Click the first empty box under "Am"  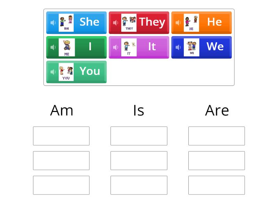61,136
